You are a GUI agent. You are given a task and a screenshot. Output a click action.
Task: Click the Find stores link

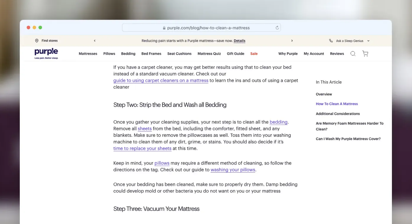(50, 41)
